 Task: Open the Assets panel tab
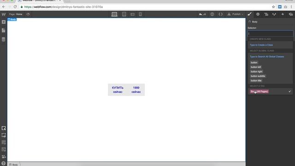click(291, 14)
